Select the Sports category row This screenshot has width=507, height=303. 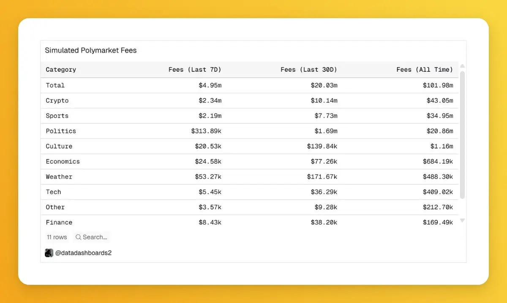[x=249, y=116]
